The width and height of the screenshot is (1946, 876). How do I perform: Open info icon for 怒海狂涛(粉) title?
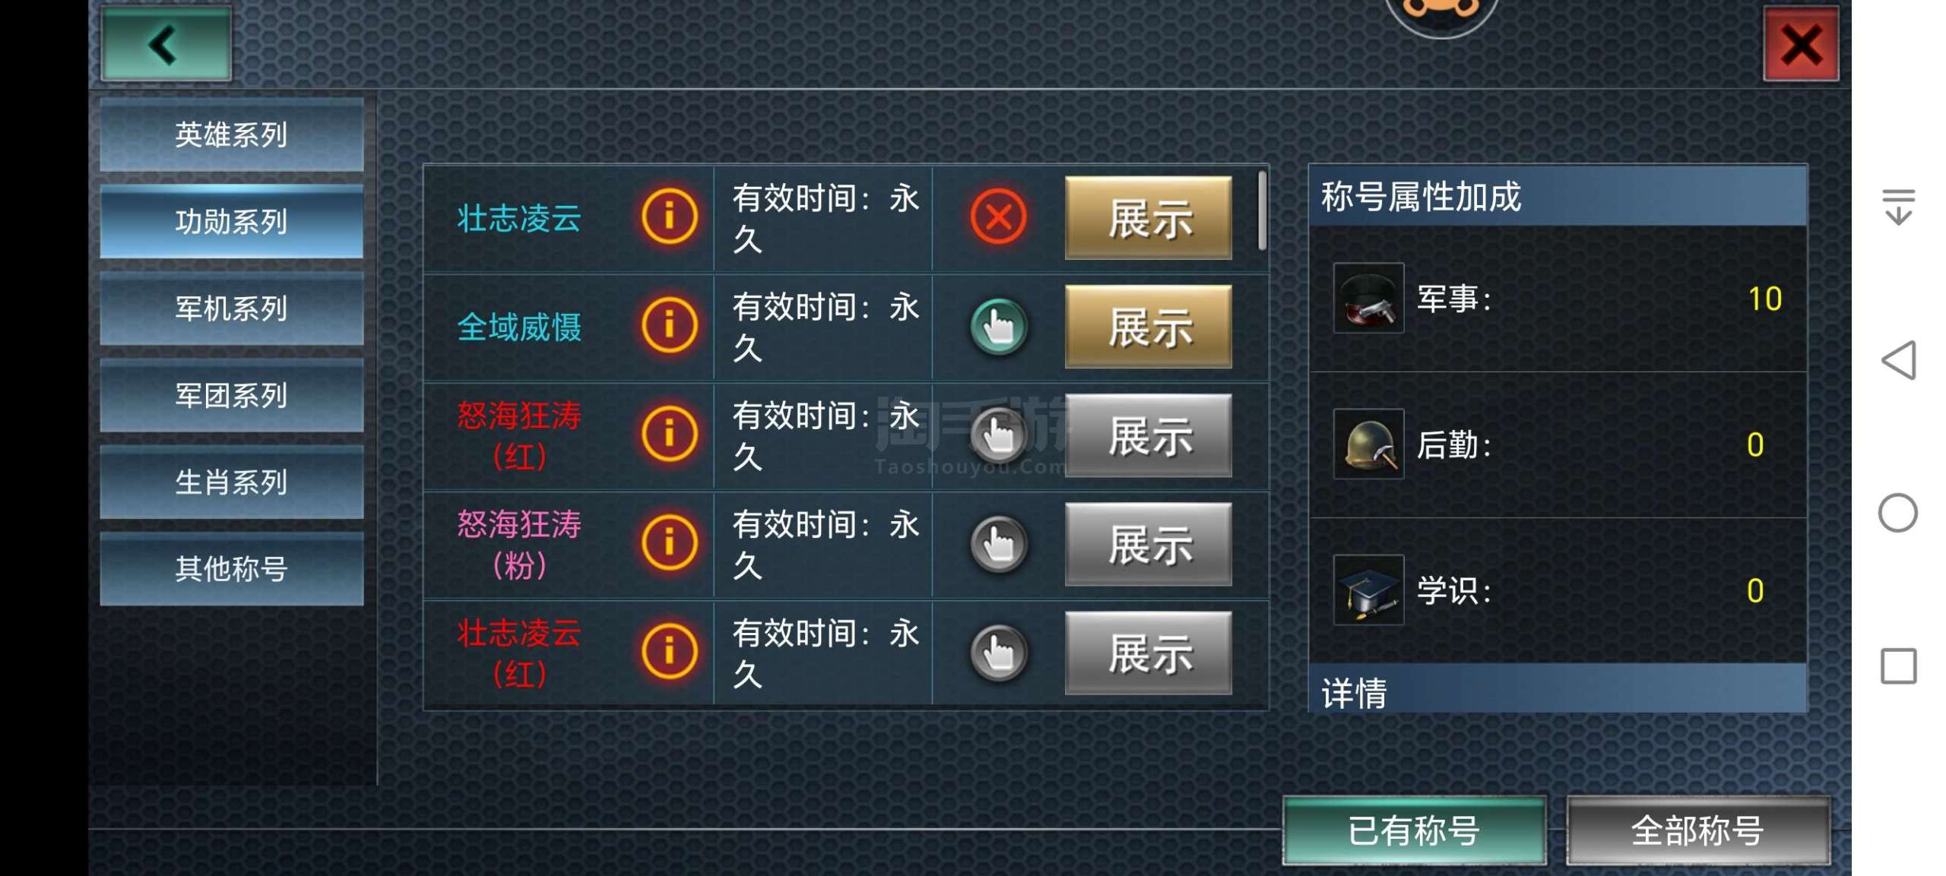pyautogui.click(x=669, y=544)
